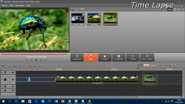Show all media with Tudo filter

tap(170, 10)
